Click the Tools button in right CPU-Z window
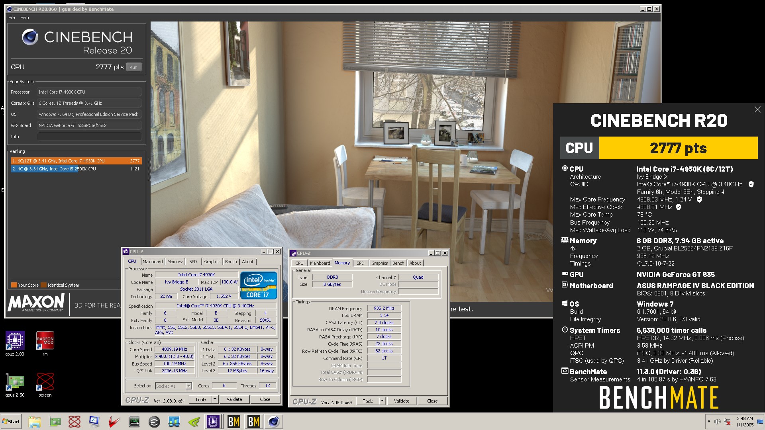This screenshot has width=765, height=430. point(368,401)
